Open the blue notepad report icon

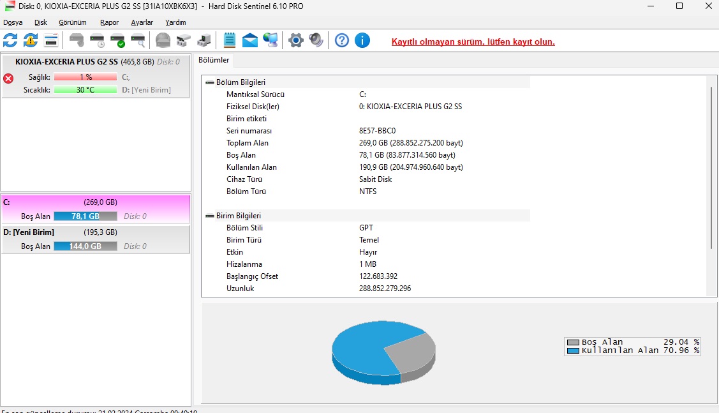(x=229, y=40)
